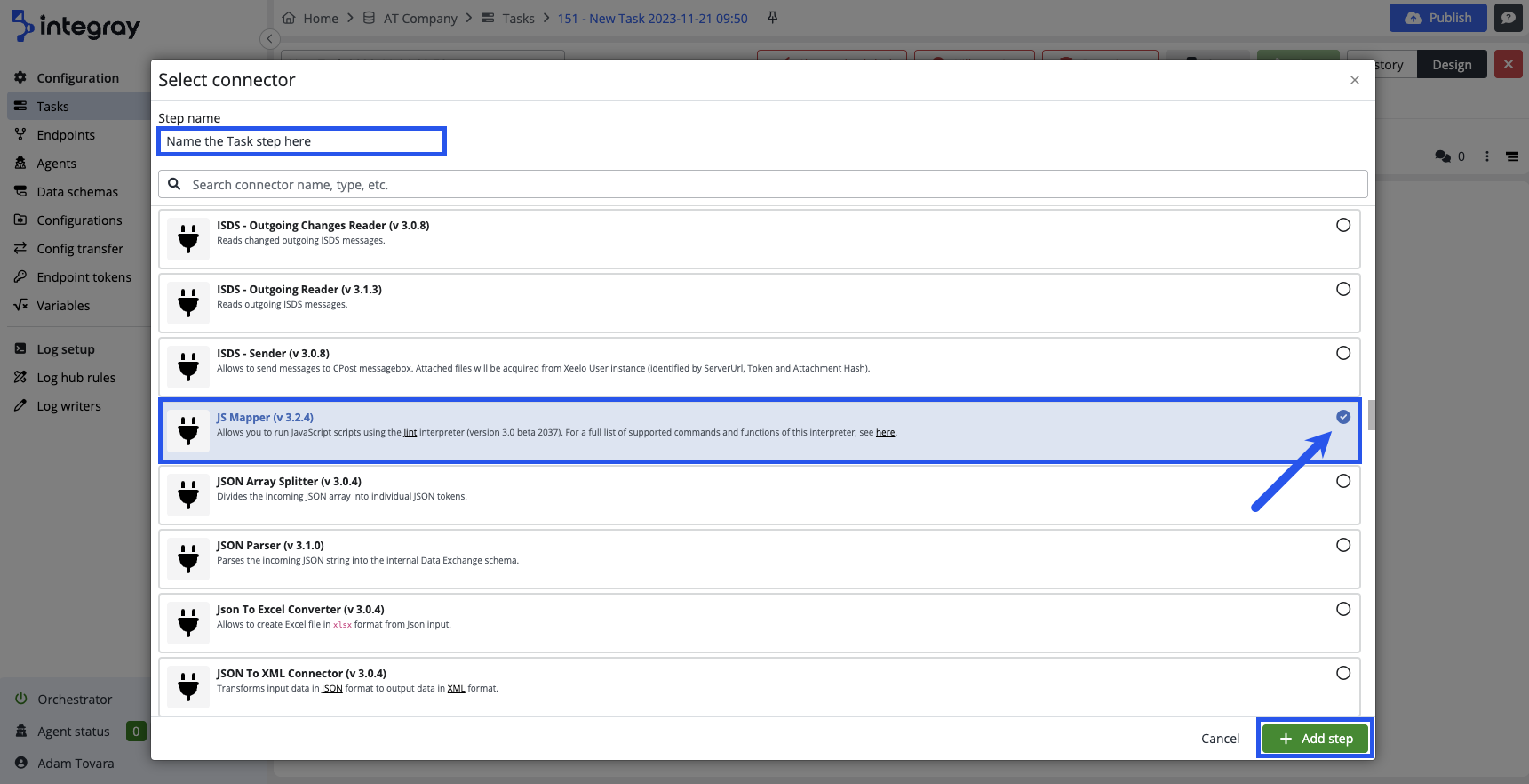Click the pin icon next to task title
Viewport: 1529px width, 784px height.
point(772,18)
